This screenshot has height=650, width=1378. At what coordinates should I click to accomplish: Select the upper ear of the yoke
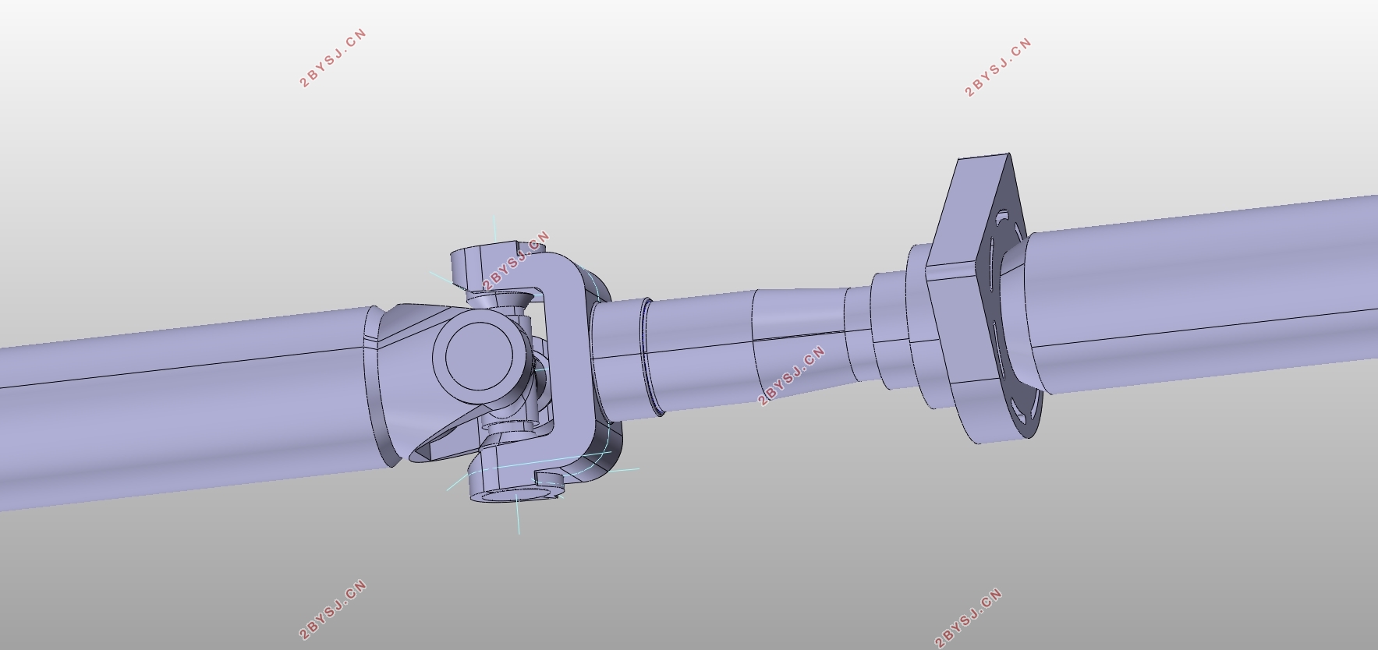tap(476, 265)
